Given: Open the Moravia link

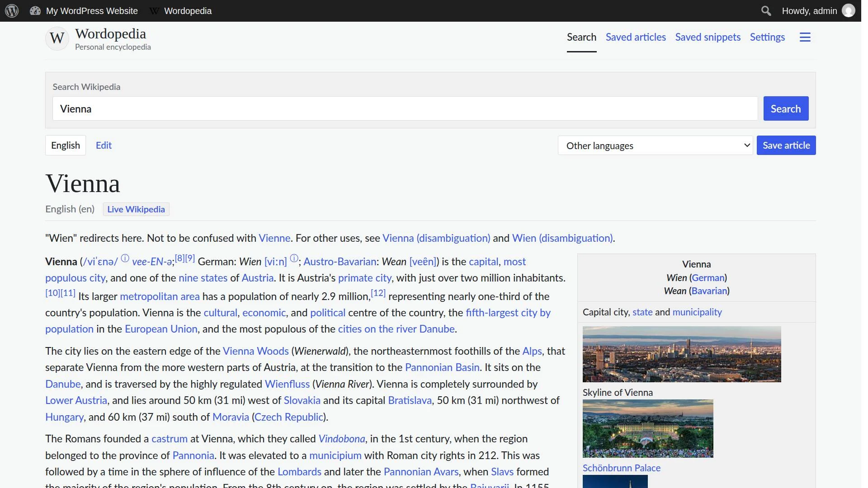Looking at the screenshot, I should [231, 417].
